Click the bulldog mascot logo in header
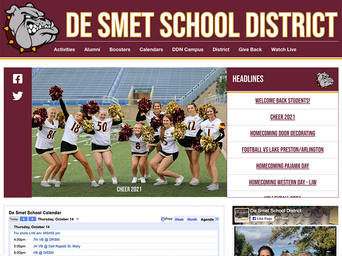342x256 pixels. point(31,28)
